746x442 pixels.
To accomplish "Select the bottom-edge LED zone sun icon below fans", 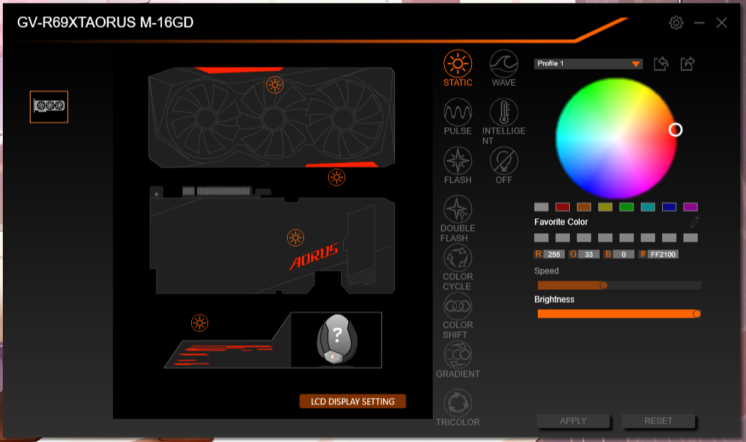I will (336, 178).
